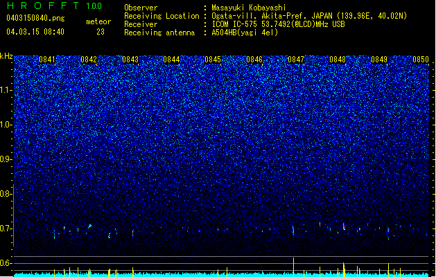
Task: Click the 0844 time marker
Action: [x=171, y=60]
